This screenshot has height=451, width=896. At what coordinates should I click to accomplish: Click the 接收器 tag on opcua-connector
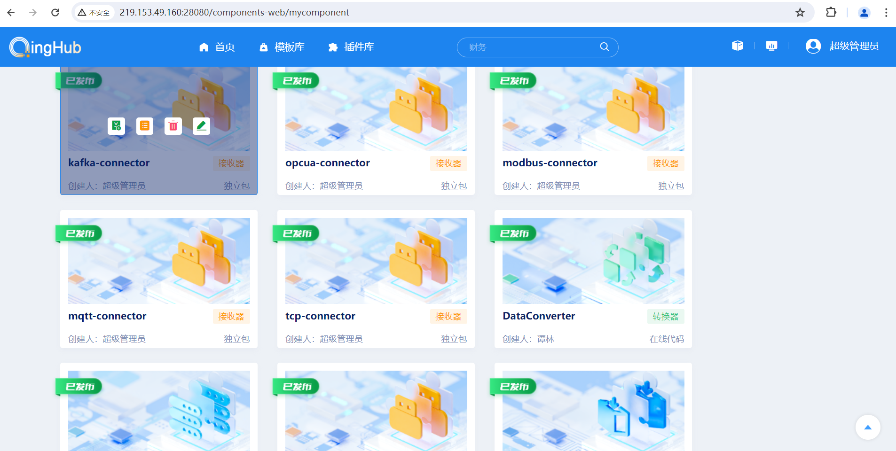pyautogui.click(x=448, y=163)
